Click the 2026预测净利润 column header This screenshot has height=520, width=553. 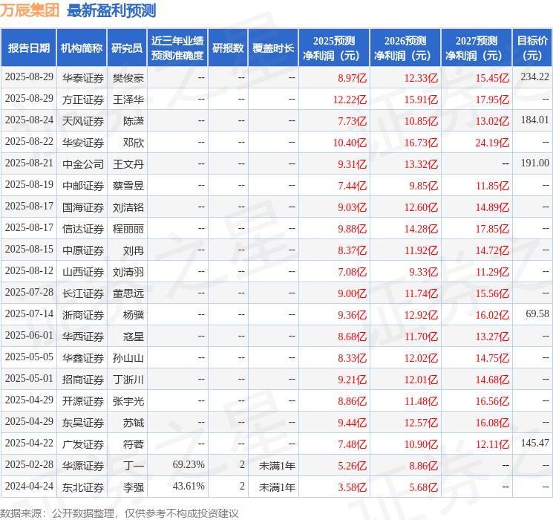tap(405, 48)
